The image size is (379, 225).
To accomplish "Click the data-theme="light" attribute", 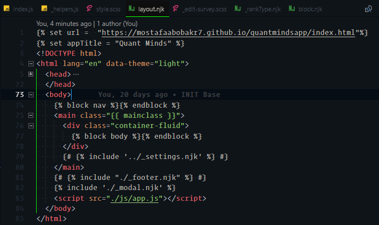I will (x=146, y=64).
